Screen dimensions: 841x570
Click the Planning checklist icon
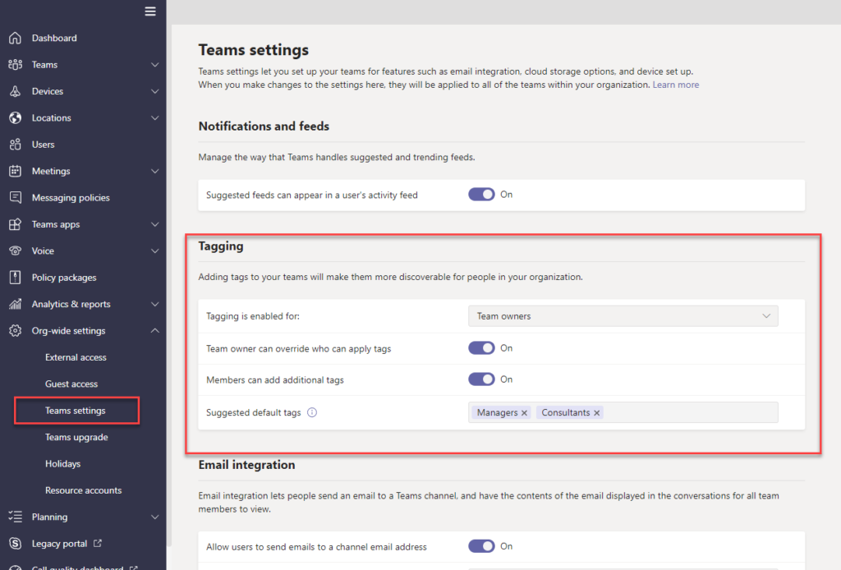tap(15, 517)
